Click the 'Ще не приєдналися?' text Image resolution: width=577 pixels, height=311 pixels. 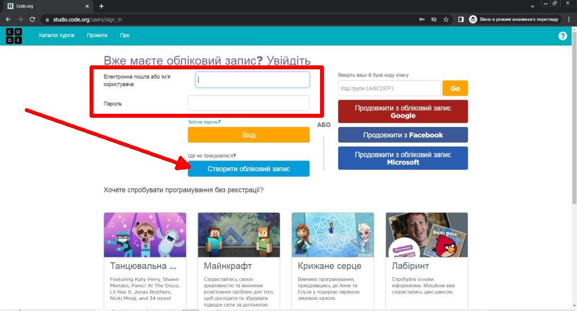coord(212,155)
